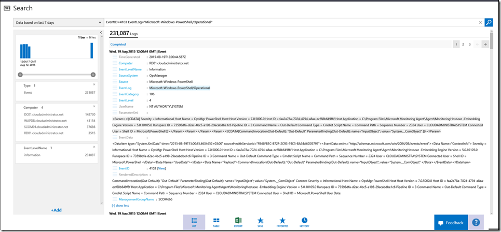Collapse details with 'show less'
The height and width of the screenshot is (232, 501).
coord(120,205)
